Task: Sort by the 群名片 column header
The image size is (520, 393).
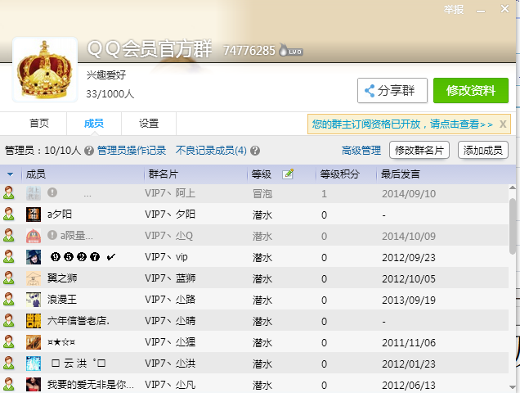Action: click(164, 174)
